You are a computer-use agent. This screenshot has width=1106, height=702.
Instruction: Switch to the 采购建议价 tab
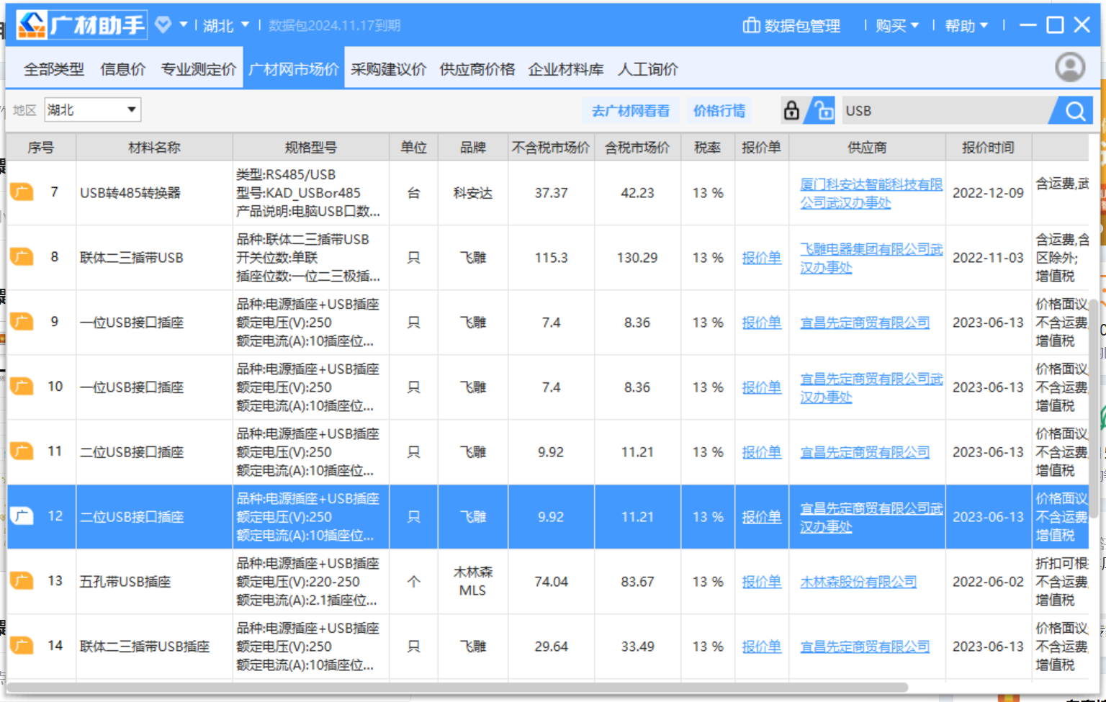coord(389,69)
